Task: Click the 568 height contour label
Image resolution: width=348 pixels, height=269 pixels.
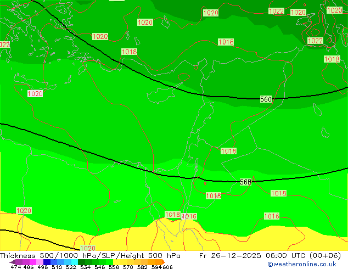Action: 246,182
